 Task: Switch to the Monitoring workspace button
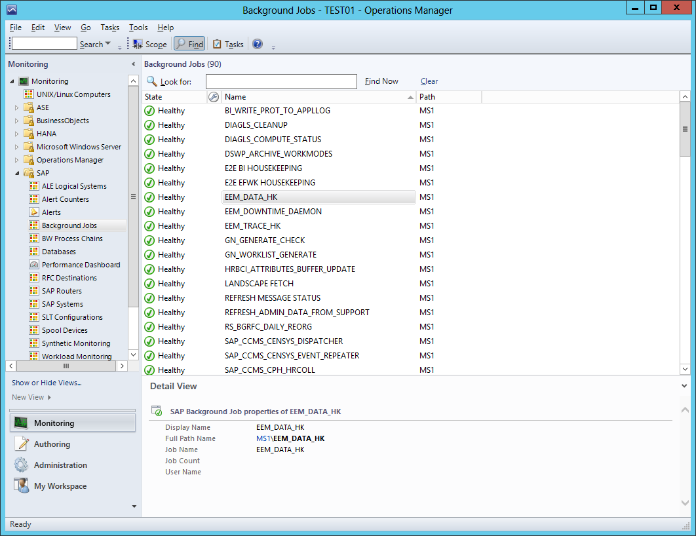pyautogui.click(x=73, y=423)
